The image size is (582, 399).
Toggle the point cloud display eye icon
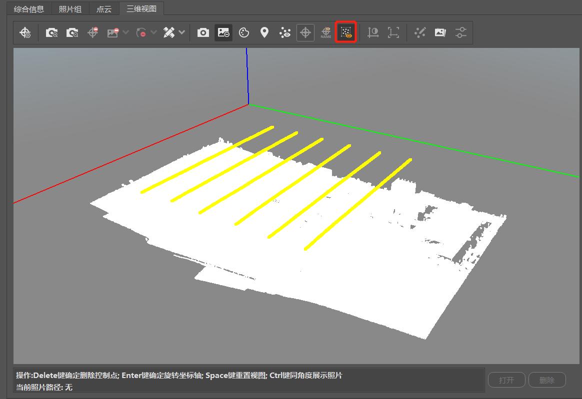[x=346, y=32]
